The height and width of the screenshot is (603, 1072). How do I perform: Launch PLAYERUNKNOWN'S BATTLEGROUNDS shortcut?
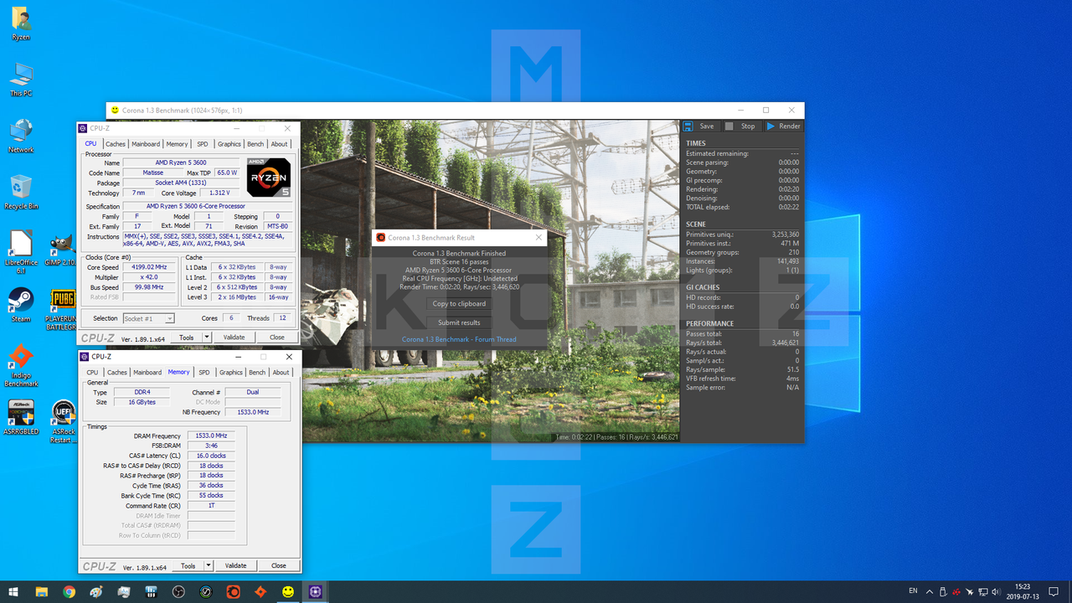(64, 308)
